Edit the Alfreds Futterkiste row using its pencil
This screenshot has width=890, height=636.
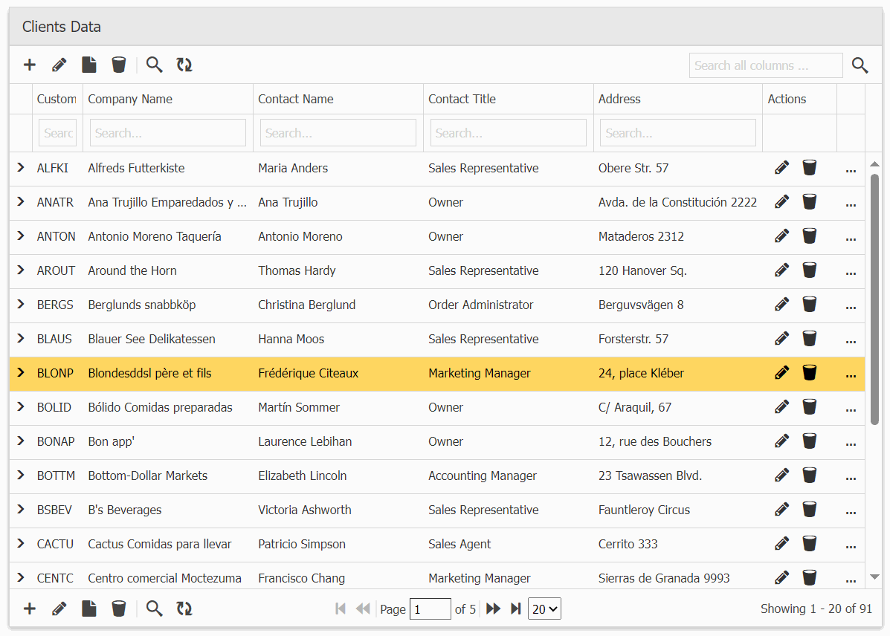click(781, 168)
